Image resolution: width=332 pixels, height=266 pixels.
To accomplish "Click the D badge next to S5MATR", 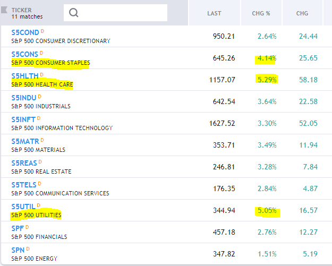I will (42, 140).
